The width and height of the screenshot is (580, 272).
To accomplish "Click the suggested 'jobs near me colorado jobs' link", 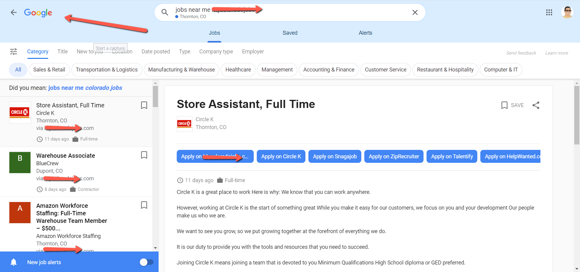I will click(85, 88).
